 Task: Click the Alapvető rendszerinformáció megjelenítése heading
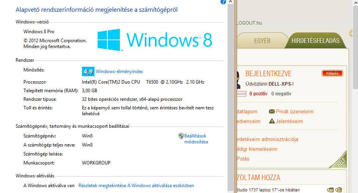click(96, 10)
